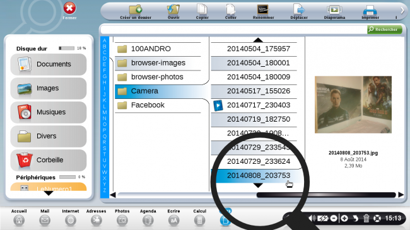410x230 pixels.
Task: Open the Mail application icon
Action: coord(45,221)
